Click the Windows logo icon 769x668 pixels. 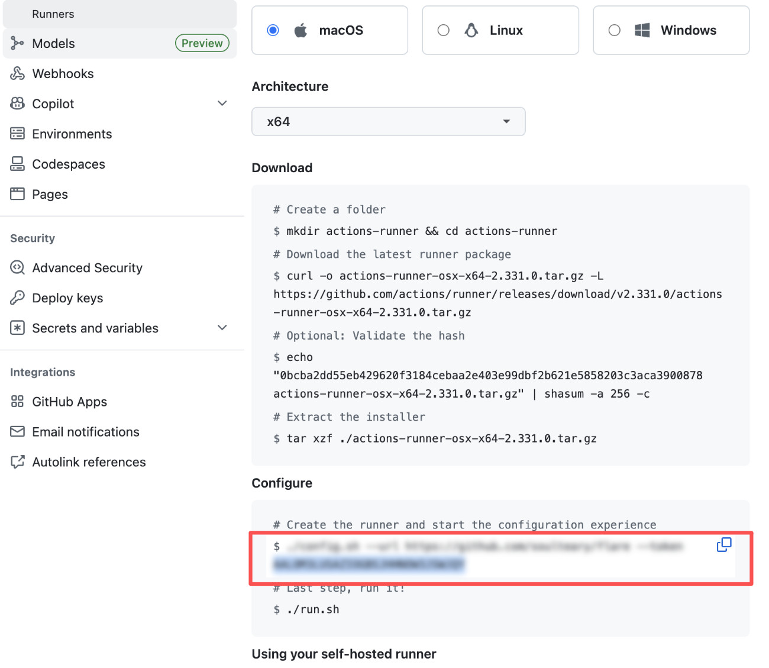[642, 30]
